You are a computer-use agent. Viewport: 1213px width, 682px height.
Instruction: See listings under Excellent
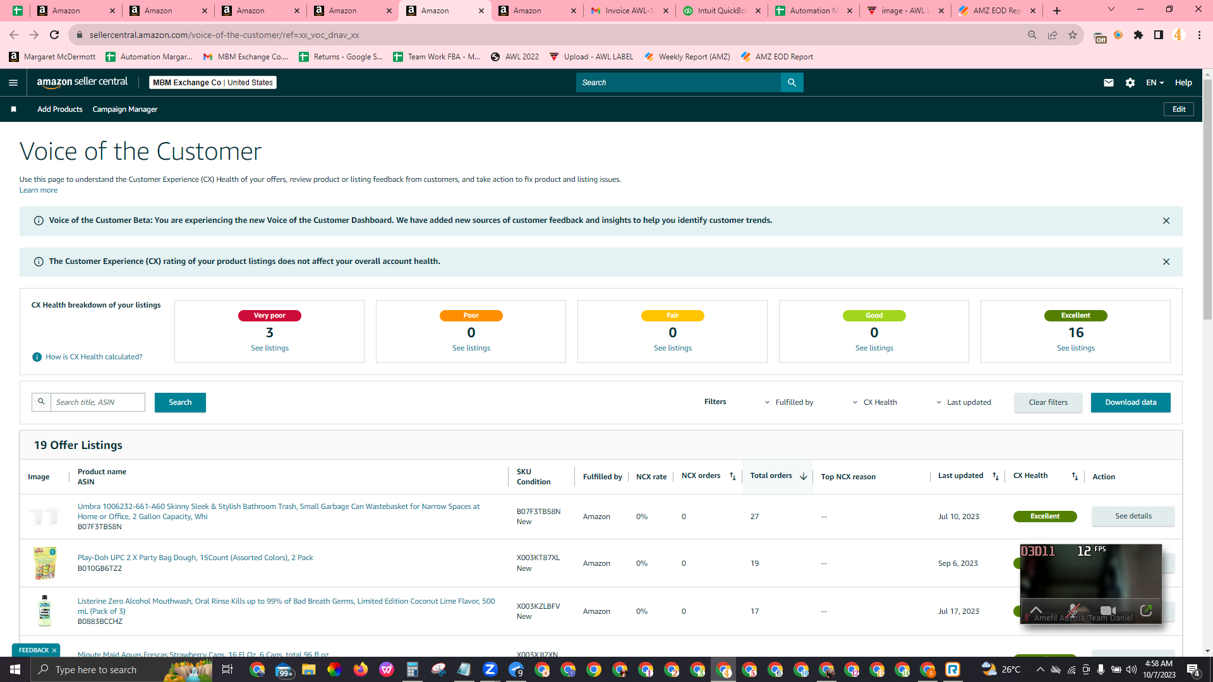(1076, 348)
